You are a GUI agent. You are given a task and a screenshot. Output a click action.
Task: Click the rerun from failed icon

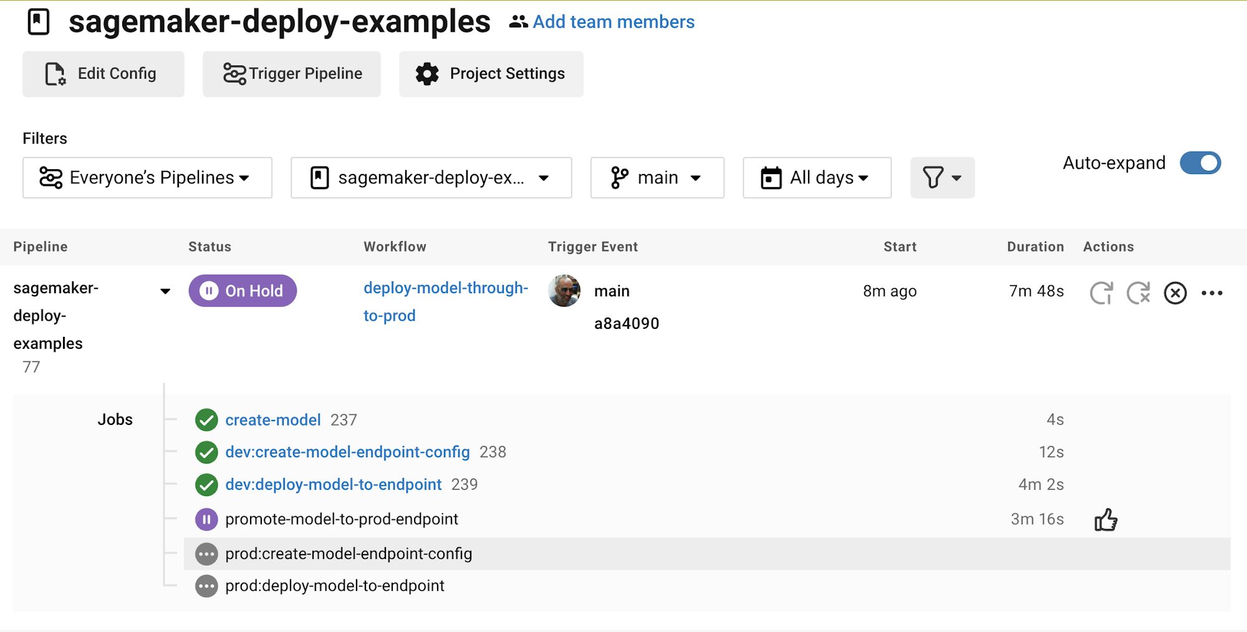1138,293
